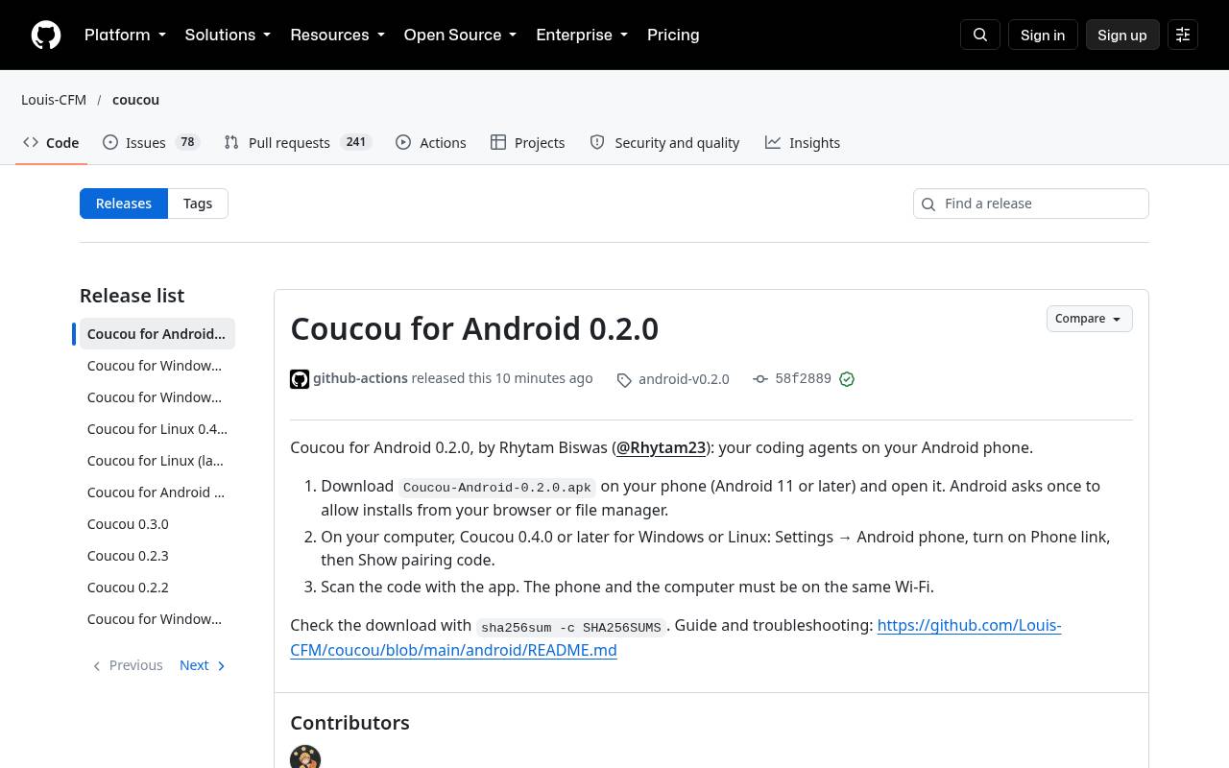The height and width of the screenshot is (768, 1229).
Task: Focus the Find a release field
Action: (x=1031, y=204)
